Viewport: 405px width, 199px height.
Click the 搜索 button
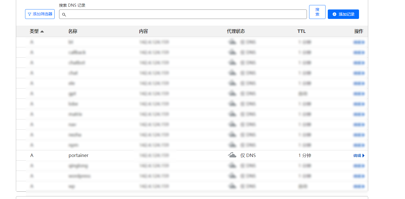tap(317, 12)
